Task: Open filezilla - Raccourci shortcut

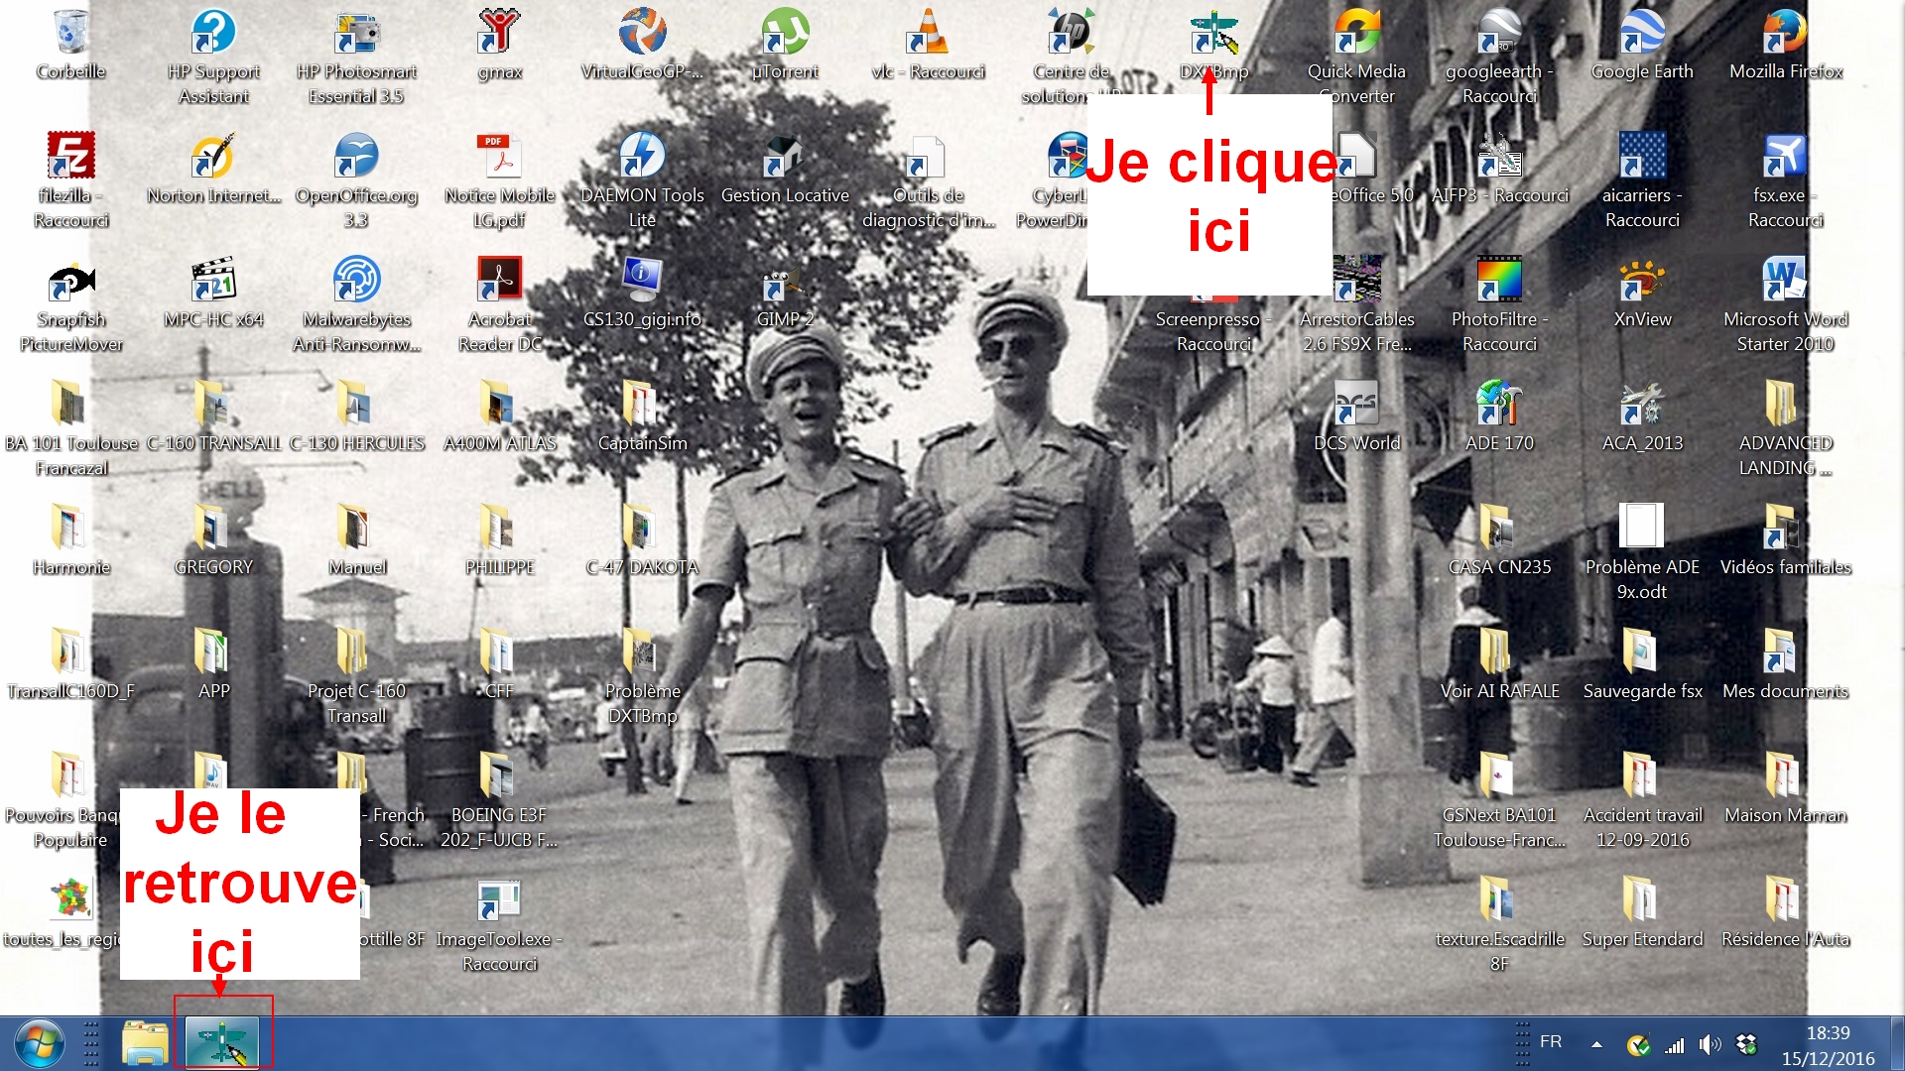Action: tap(70, 157)
